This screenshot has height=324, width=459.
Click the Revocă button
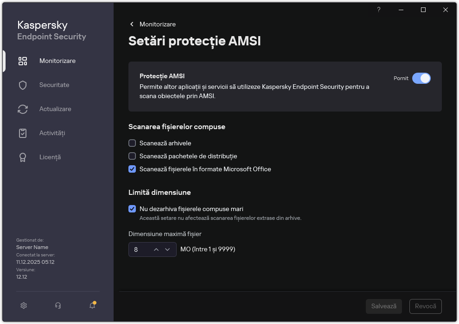pos(425,306)
